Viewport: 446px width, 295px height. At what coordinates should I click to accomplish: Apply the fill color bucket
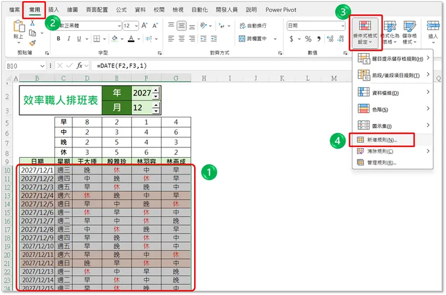tap(115, 39)
